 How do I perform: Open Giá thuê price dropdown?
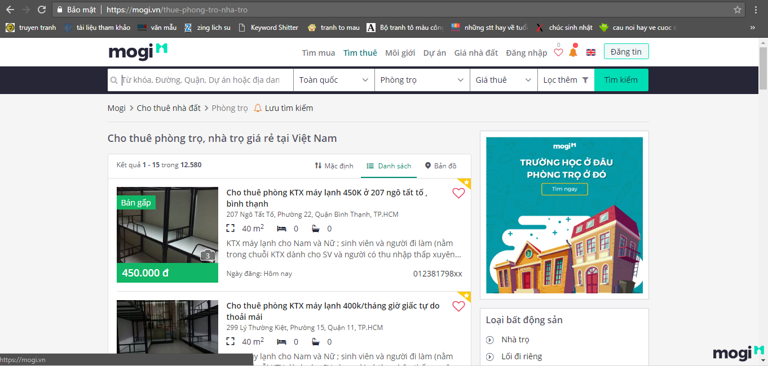tap(504, 80)
